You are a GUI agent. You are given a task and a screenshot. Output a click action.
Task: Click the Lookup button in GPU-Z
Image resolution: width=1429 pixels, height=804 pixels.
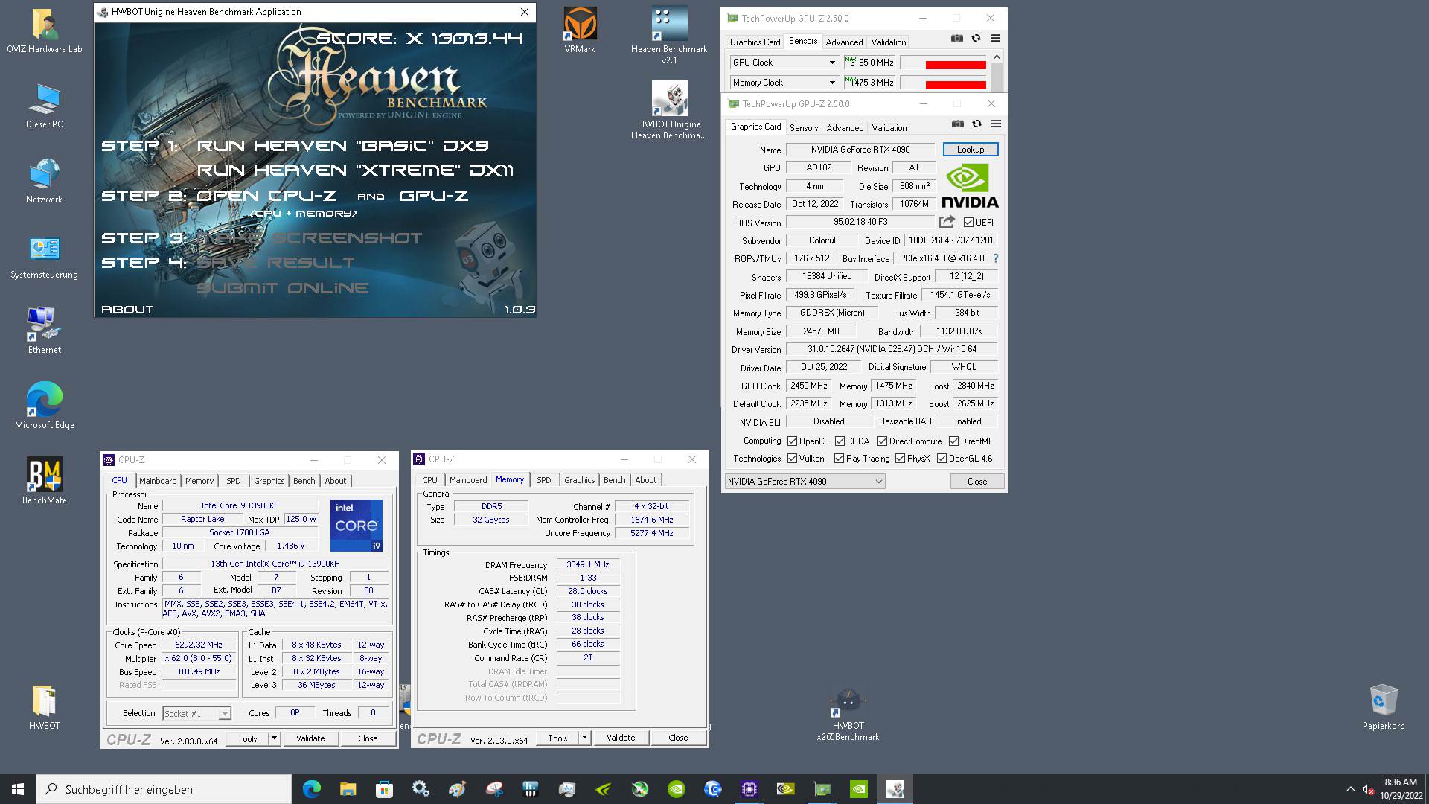pyautogui.click(x=970, y=150)
